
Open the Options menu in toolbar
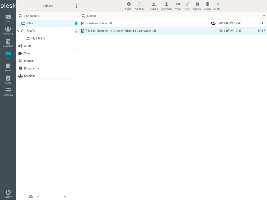pos(140,6)
